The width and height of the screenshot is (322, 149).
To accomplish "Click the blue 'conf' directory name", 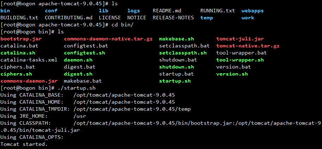I will [51, 11].
